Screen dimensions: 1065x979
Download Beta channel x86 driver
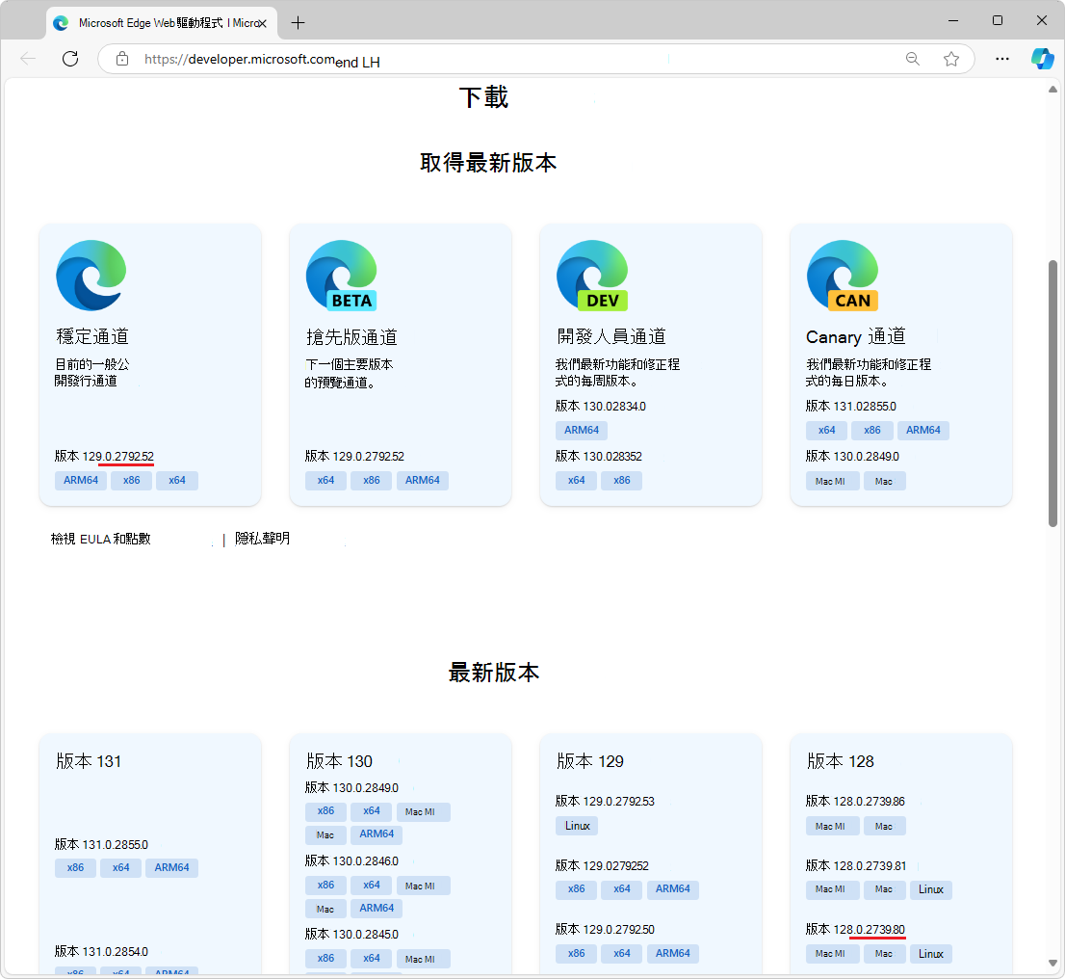[x=372, y=481]
